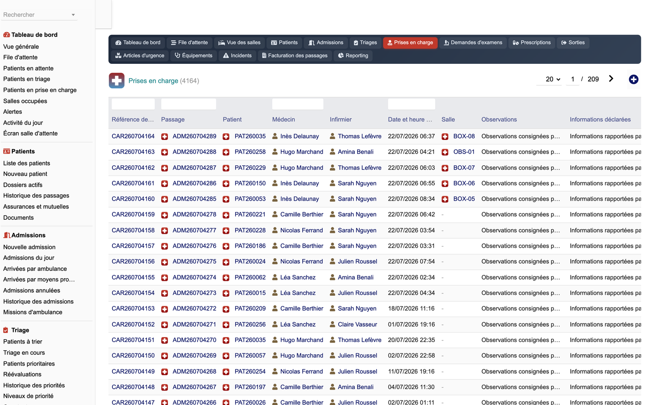Expand the Rechercher search dropdown arrow

[x=73, y=15]
